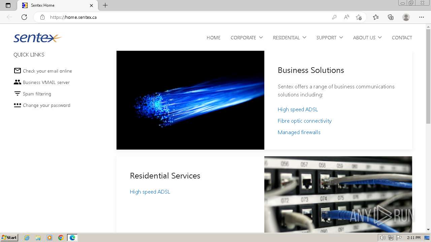
Task: Expand the RESIDENTIAL dropdown menu
Action: pyautogui.click(x=290, y=38)
